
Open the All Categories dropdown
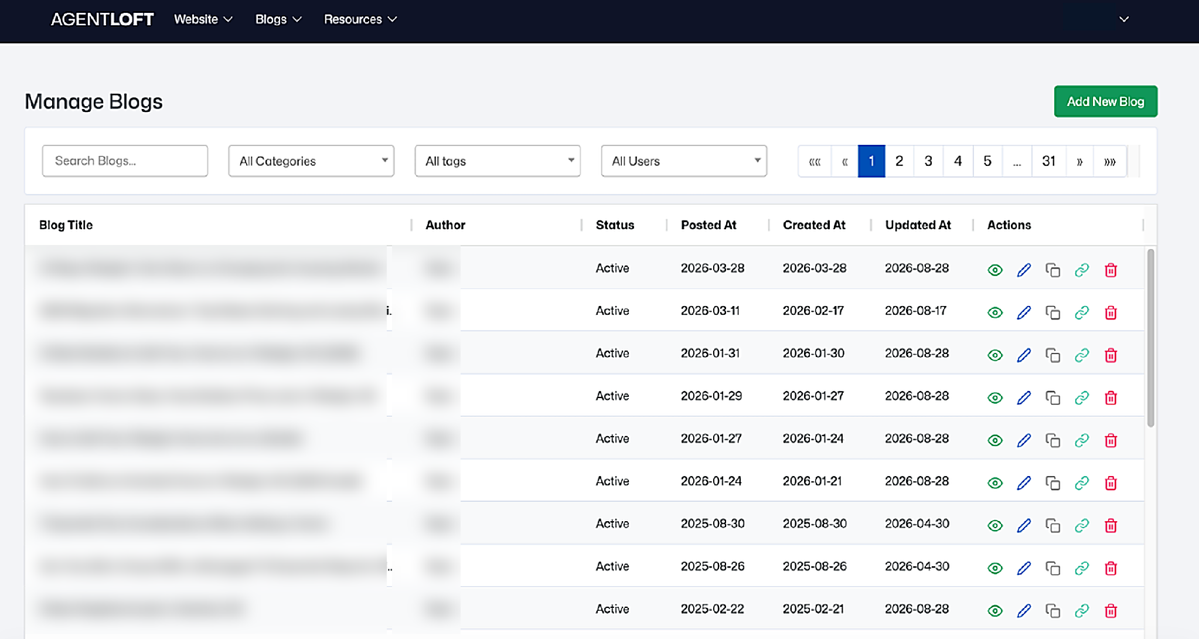311,161
